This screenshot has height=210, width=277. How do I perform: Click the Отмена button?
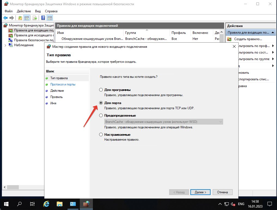[223, 192]
